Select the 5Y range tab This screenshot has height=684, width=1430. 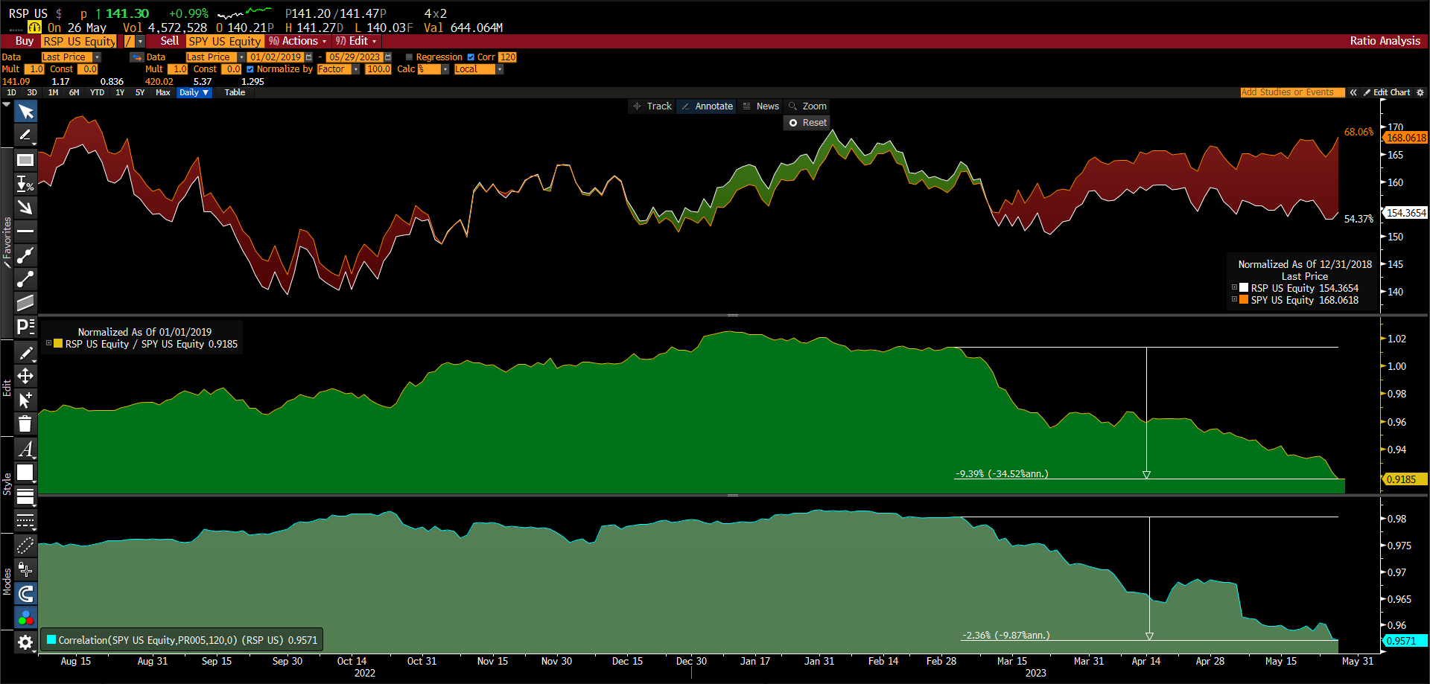140,93
